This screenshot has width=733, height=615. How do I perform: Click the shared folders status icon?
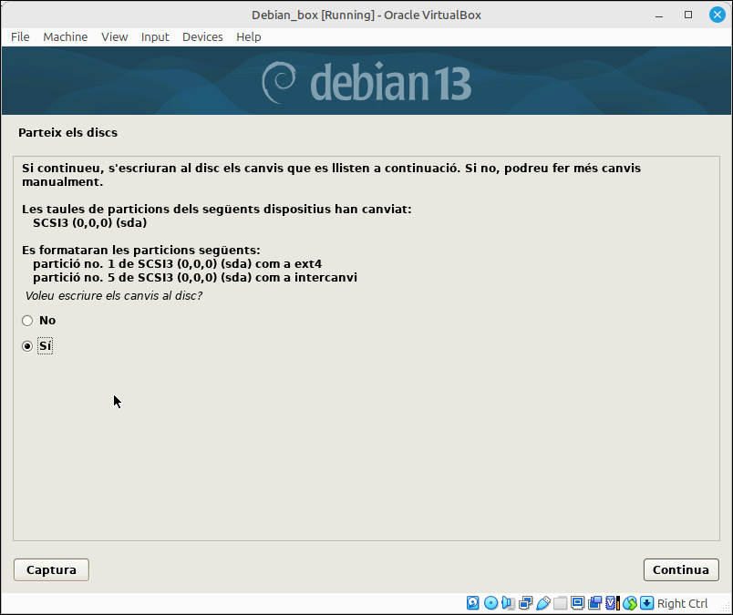pos(560,603)
